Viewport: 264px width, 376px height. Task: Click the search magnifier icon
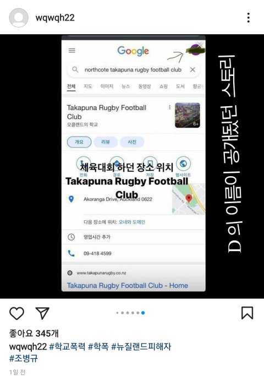click(x=75, y=69)
